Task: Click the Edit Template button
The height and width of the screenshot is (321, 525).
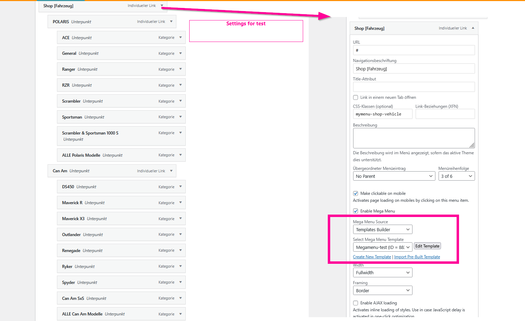Action: point(427,246)
